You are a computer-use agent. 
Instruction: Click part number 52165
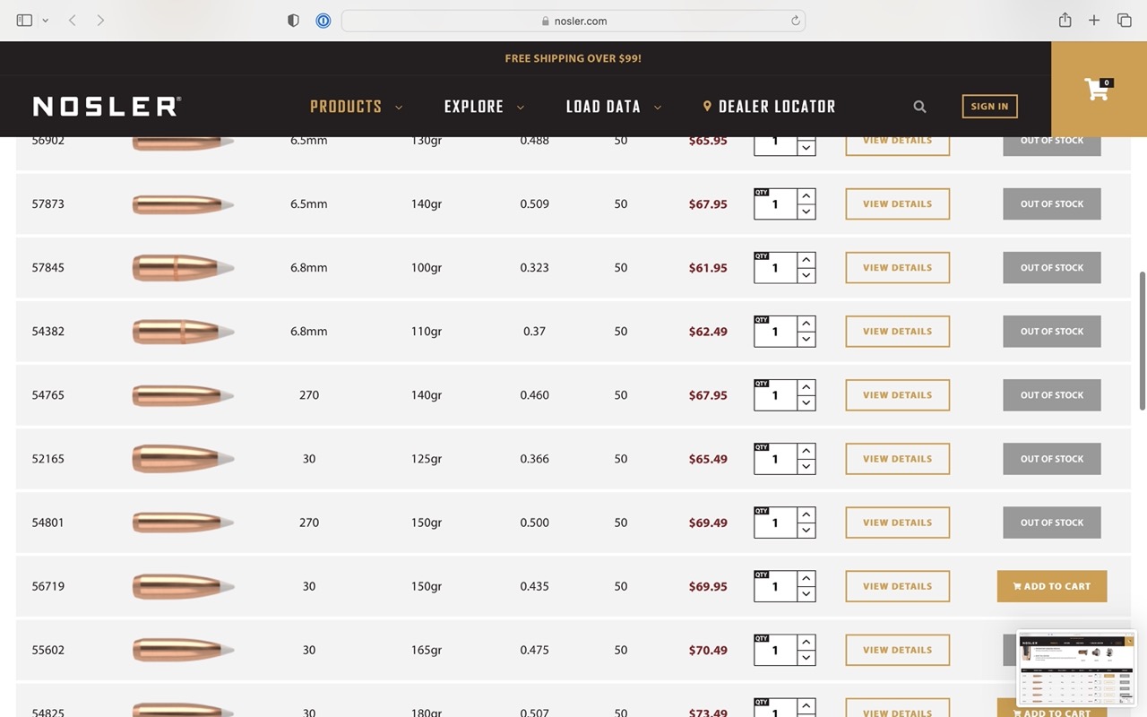[48, 459]
